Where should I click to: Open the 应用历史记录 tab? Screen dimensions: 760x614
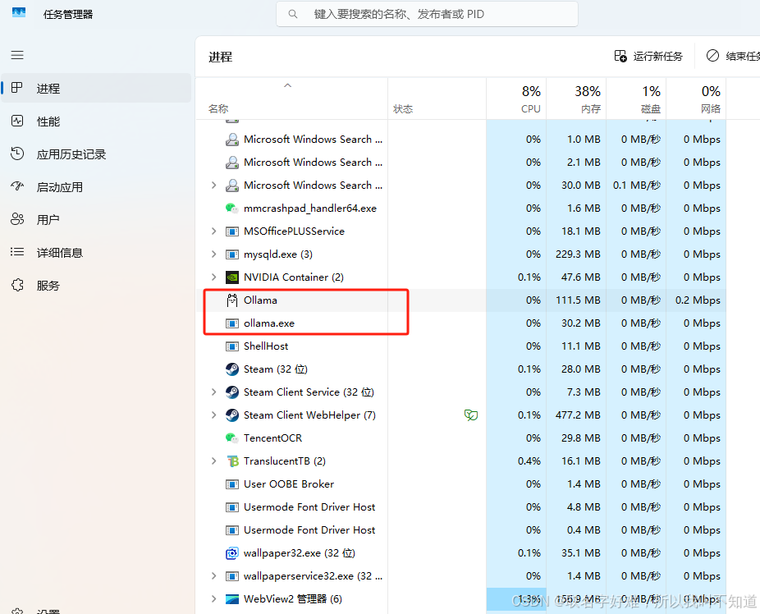pyautogui.click(x=96, y=154)
